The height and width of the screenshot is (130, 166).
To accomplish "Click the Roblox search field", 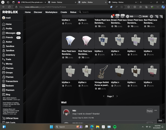I will click(x=99, y=12).
